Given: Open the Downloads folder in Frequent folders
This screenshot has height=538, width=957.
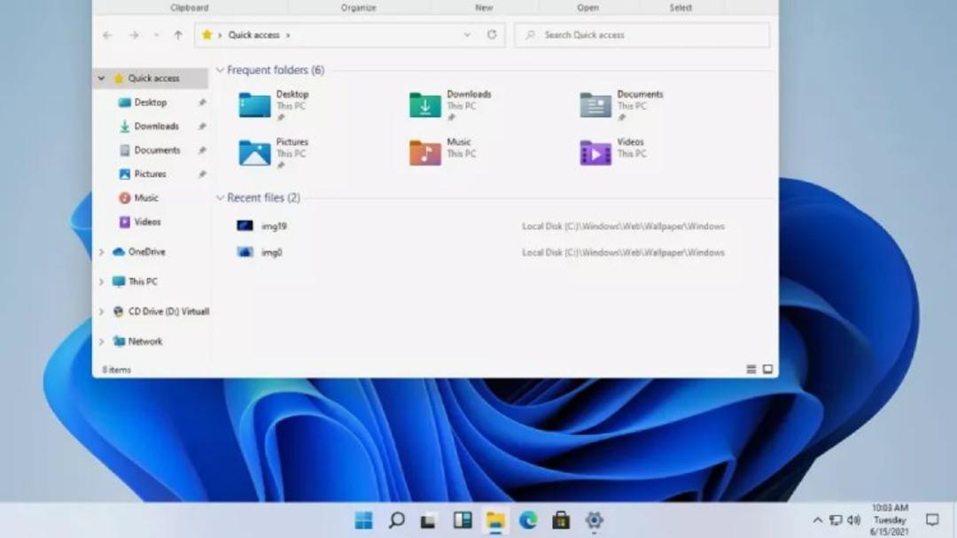Looking at the screenshot, I should tap(452, 104).
